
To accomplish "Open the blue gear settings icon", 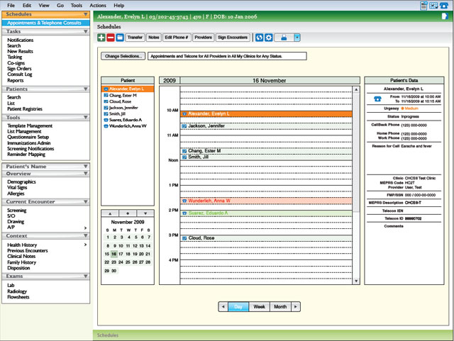I will (269, 38).
